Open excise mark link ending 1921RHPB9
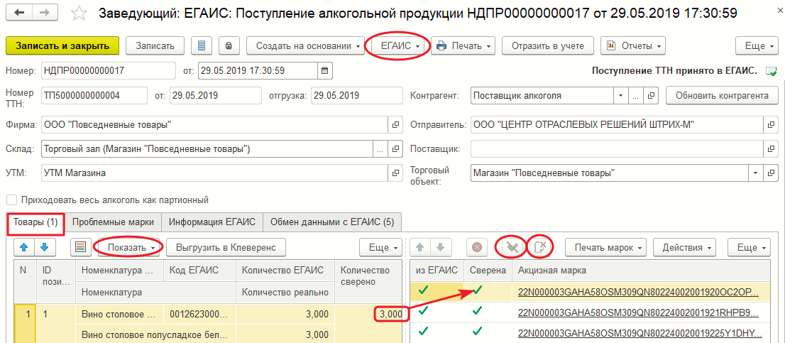This screenshot has height=343, width=785. 637,313
